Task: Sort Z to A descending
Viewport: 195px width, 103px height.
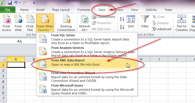Action: [x=122, y=27]
